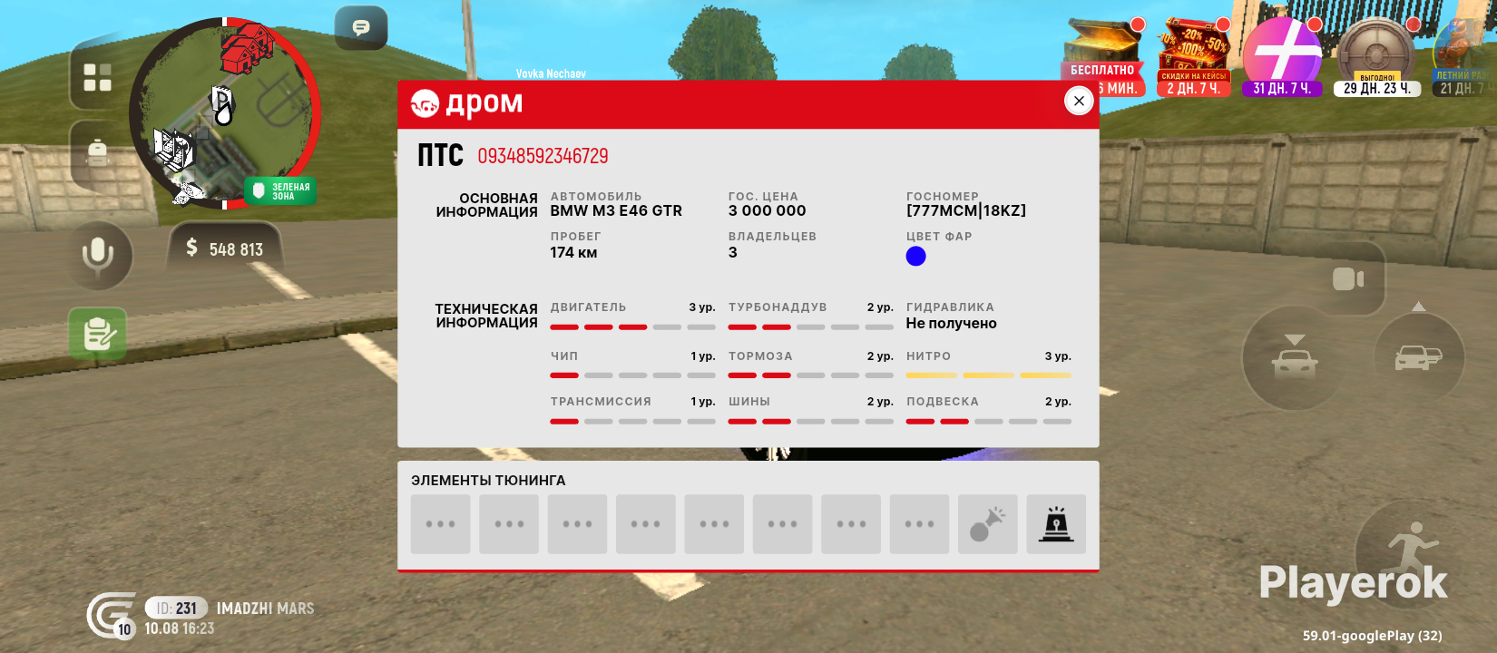This screenshot has width=1497, height=653.
Task: Open the free treasure chest reward
Action: tap(1103, 57)
